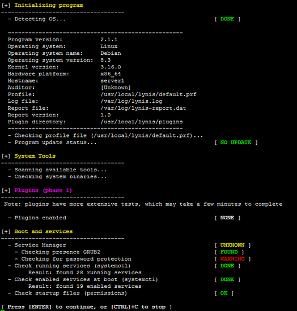297x311 pixels.
Task: Click the 'Hardware platform:' label
Action: coord(39,74)
